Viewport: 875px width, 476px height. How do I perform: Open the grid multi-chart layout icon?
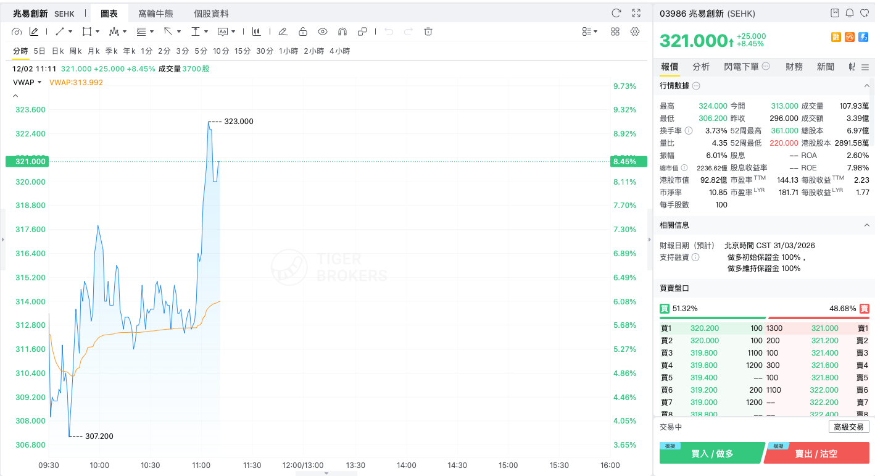pos(615,31)
